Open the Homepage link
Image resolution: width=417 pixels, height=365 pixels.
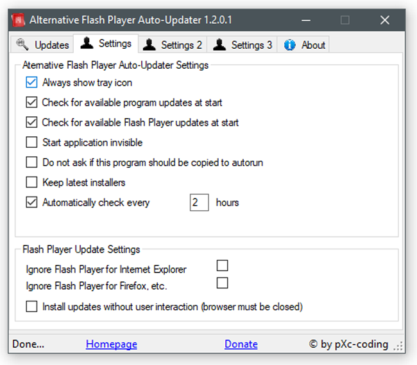click(112, 344)
